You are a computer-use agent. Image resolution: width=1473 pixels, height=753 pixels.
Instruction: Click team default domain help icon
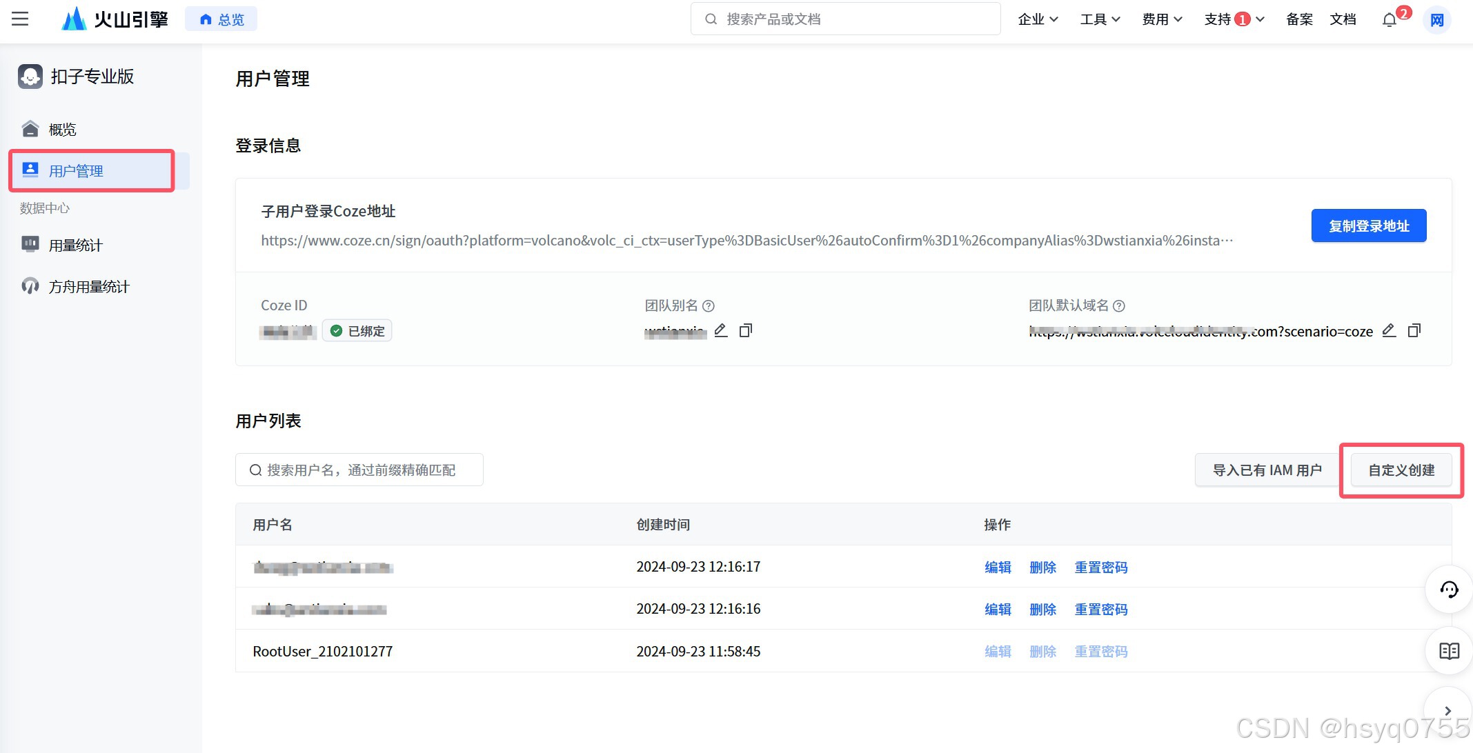pos(1119,305)
